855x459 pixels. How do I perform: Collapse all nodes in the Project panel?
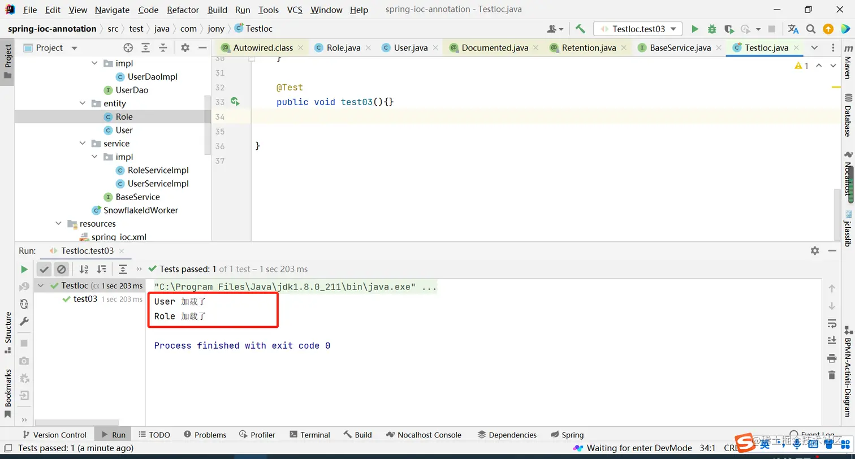click(x=163, y=48)
